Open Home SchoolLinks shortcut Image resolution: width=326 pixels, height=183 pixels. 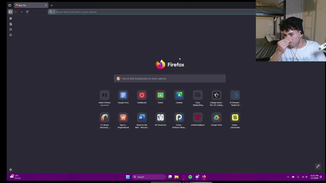(x=235, y=121)
